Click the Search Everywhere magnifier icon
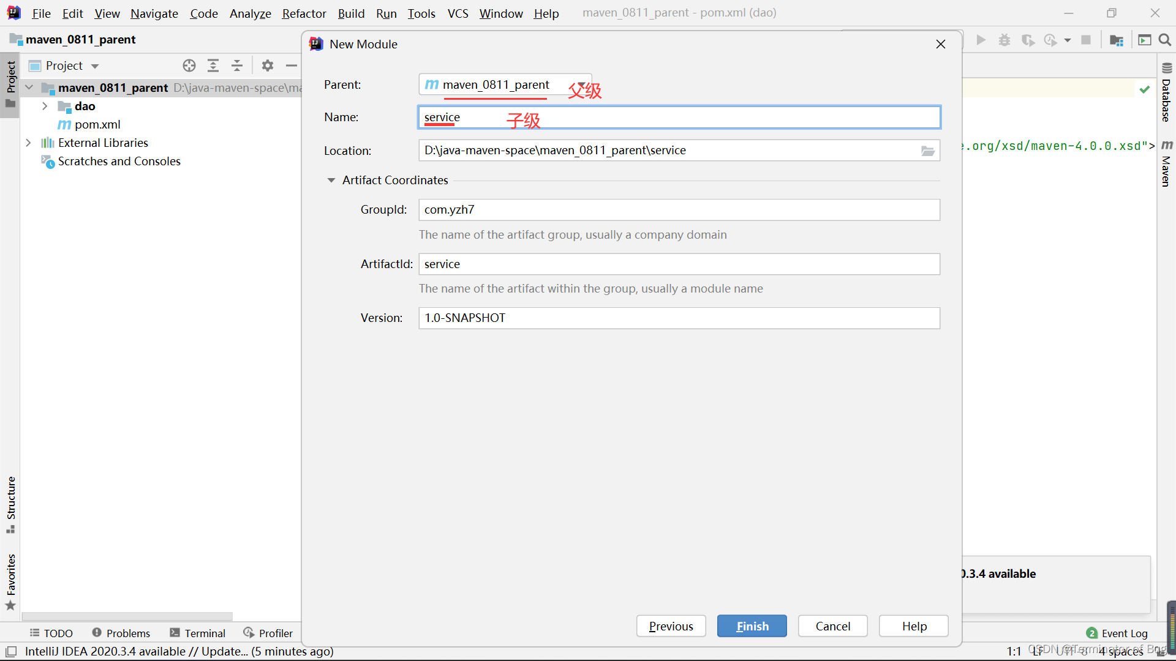Image resolution: width=1176 pixels, height=661 pixels. point(1165,40)
